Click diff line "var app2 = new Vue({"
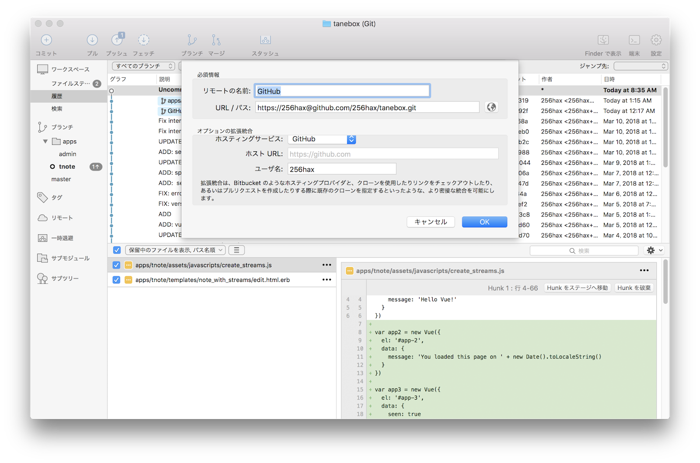This screenshot has height=463, width=700. [408, 332]
